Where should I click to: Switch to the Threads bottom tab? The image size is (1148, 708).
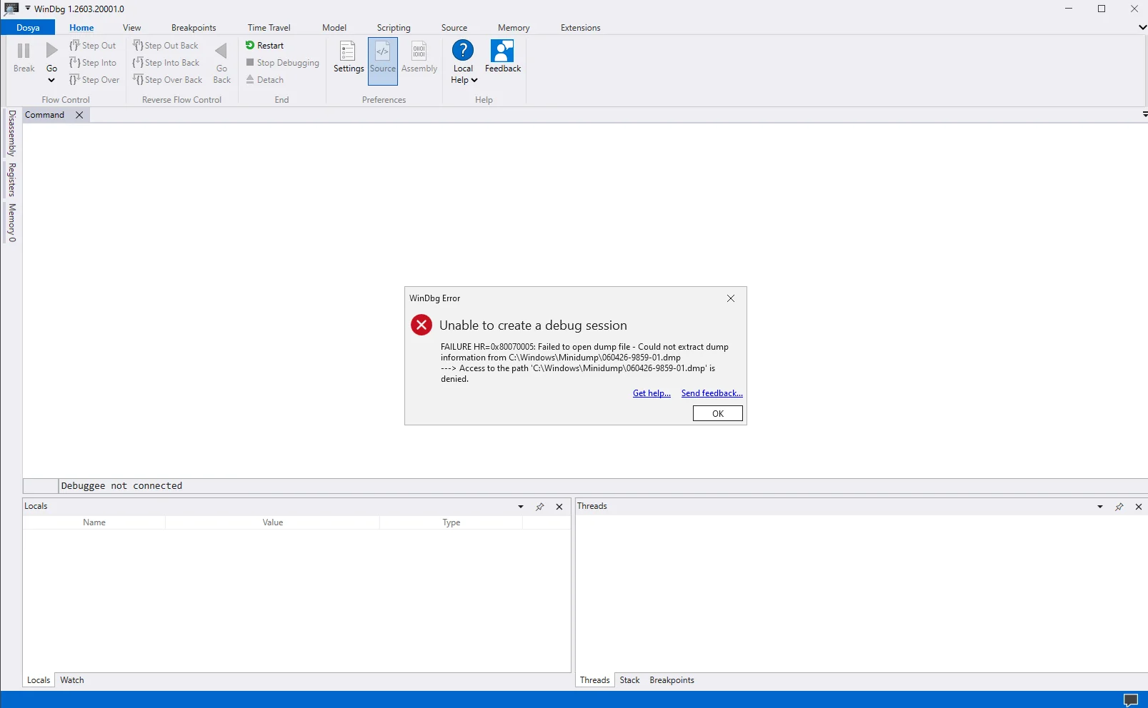pos(595,680)
